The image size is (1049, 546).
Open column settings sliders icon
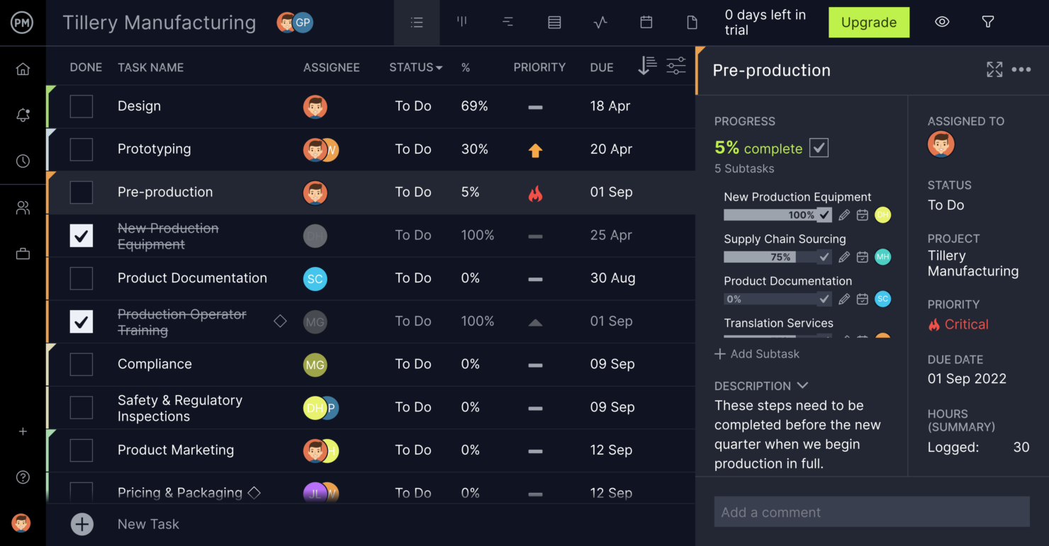point(676,66)
